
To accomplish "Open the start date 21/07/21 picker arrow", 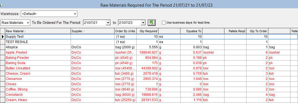I will (x=108, y=22).
